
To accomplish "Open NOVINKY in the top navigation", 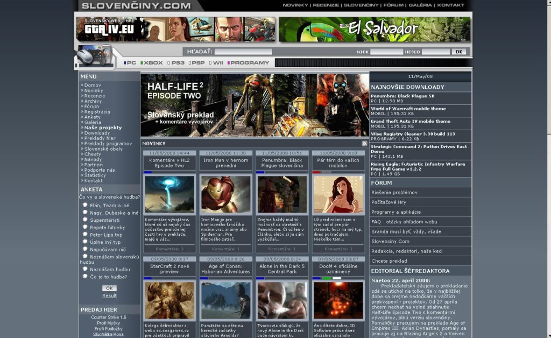I will [x=295, y=5].
